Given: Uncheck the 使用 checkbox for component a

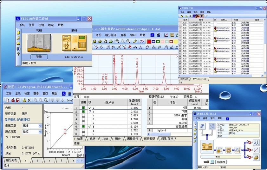Looking at the screenshot, I should point(83,108).
